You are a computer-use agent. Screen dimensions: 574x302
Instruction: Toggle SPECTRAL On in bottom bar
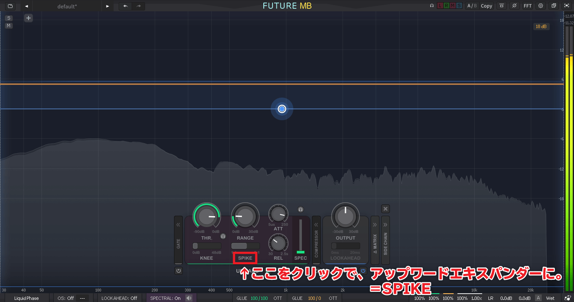click(166, 298)
